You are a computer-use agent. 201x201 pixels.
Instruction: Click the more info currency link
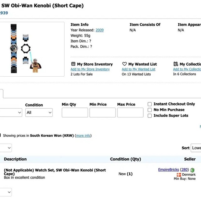(x=83, y=136)
